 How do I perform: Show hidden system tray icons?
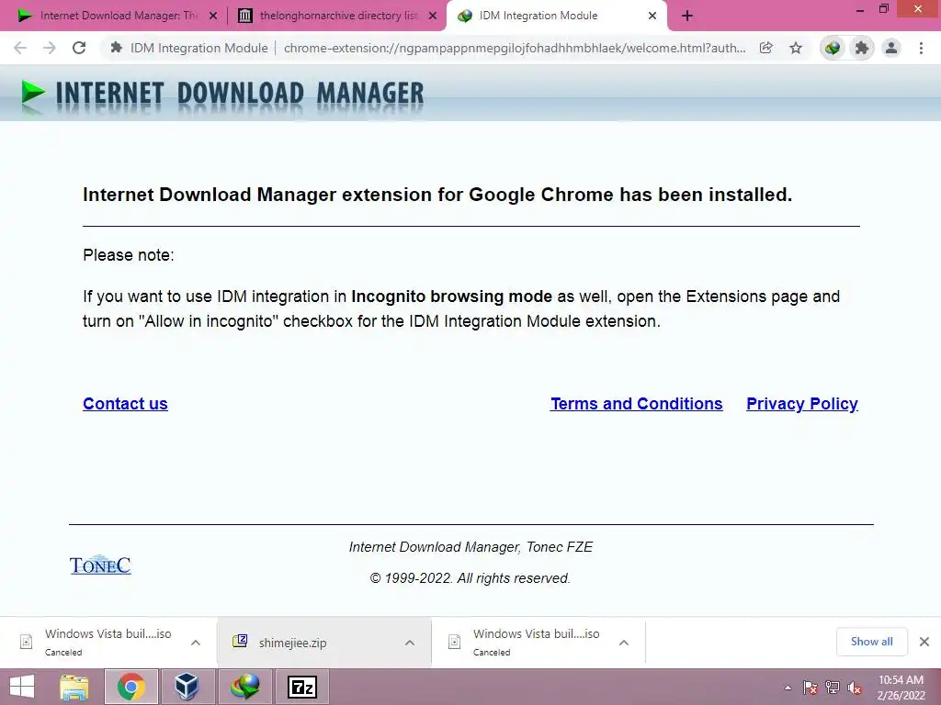[788, 688]
